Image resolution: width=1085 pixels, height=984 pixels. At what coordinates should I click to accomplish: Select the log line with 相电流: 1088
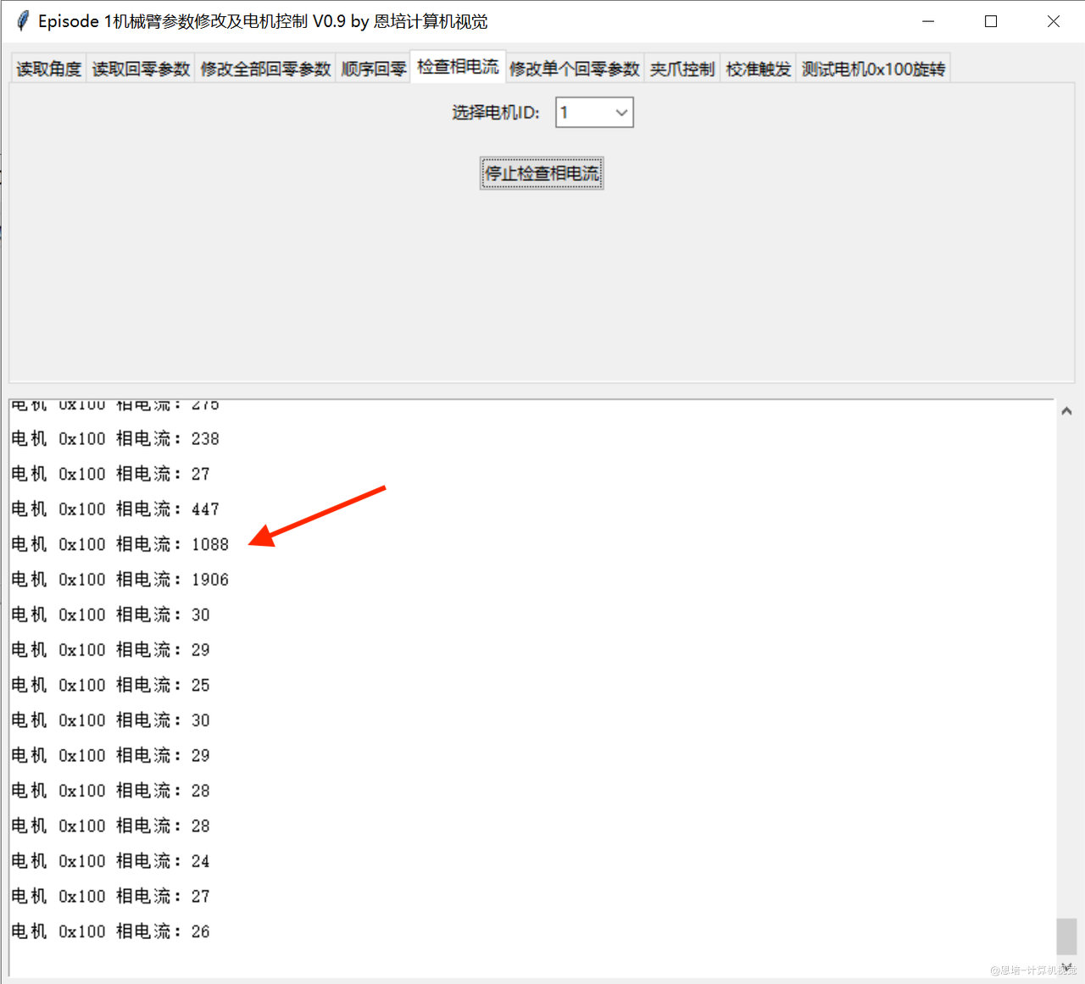120,544
